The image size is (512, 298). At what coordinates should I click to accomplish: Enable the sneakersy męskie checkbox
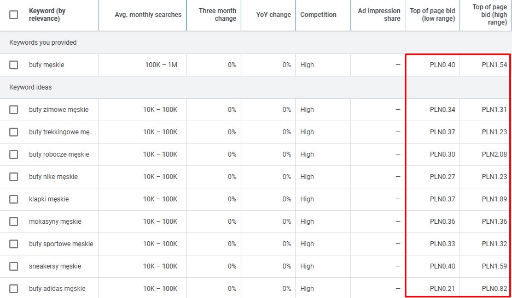point(14,266)
